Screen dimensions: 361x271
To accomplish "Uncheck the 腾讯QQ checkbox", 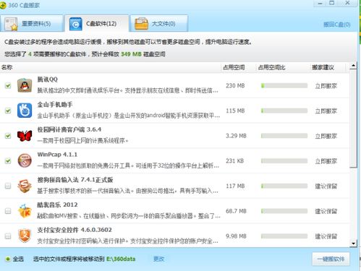I will 8,85.
